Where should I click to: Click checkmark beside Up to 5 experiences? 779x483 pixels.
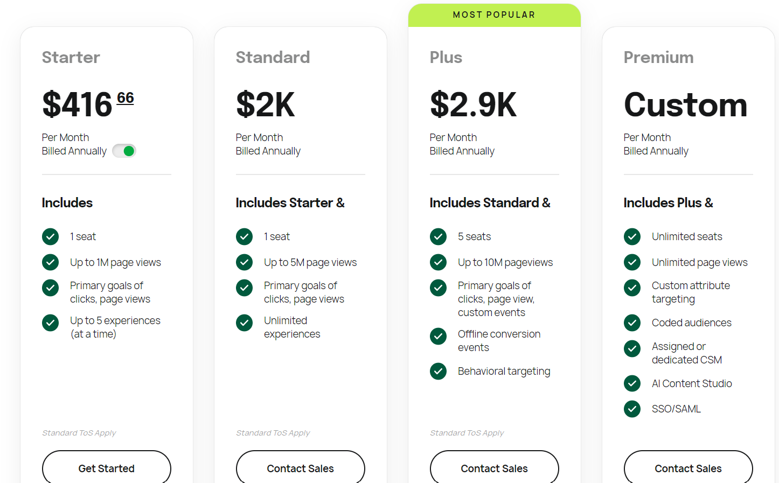pyautogui.click(x=51, y=323)
